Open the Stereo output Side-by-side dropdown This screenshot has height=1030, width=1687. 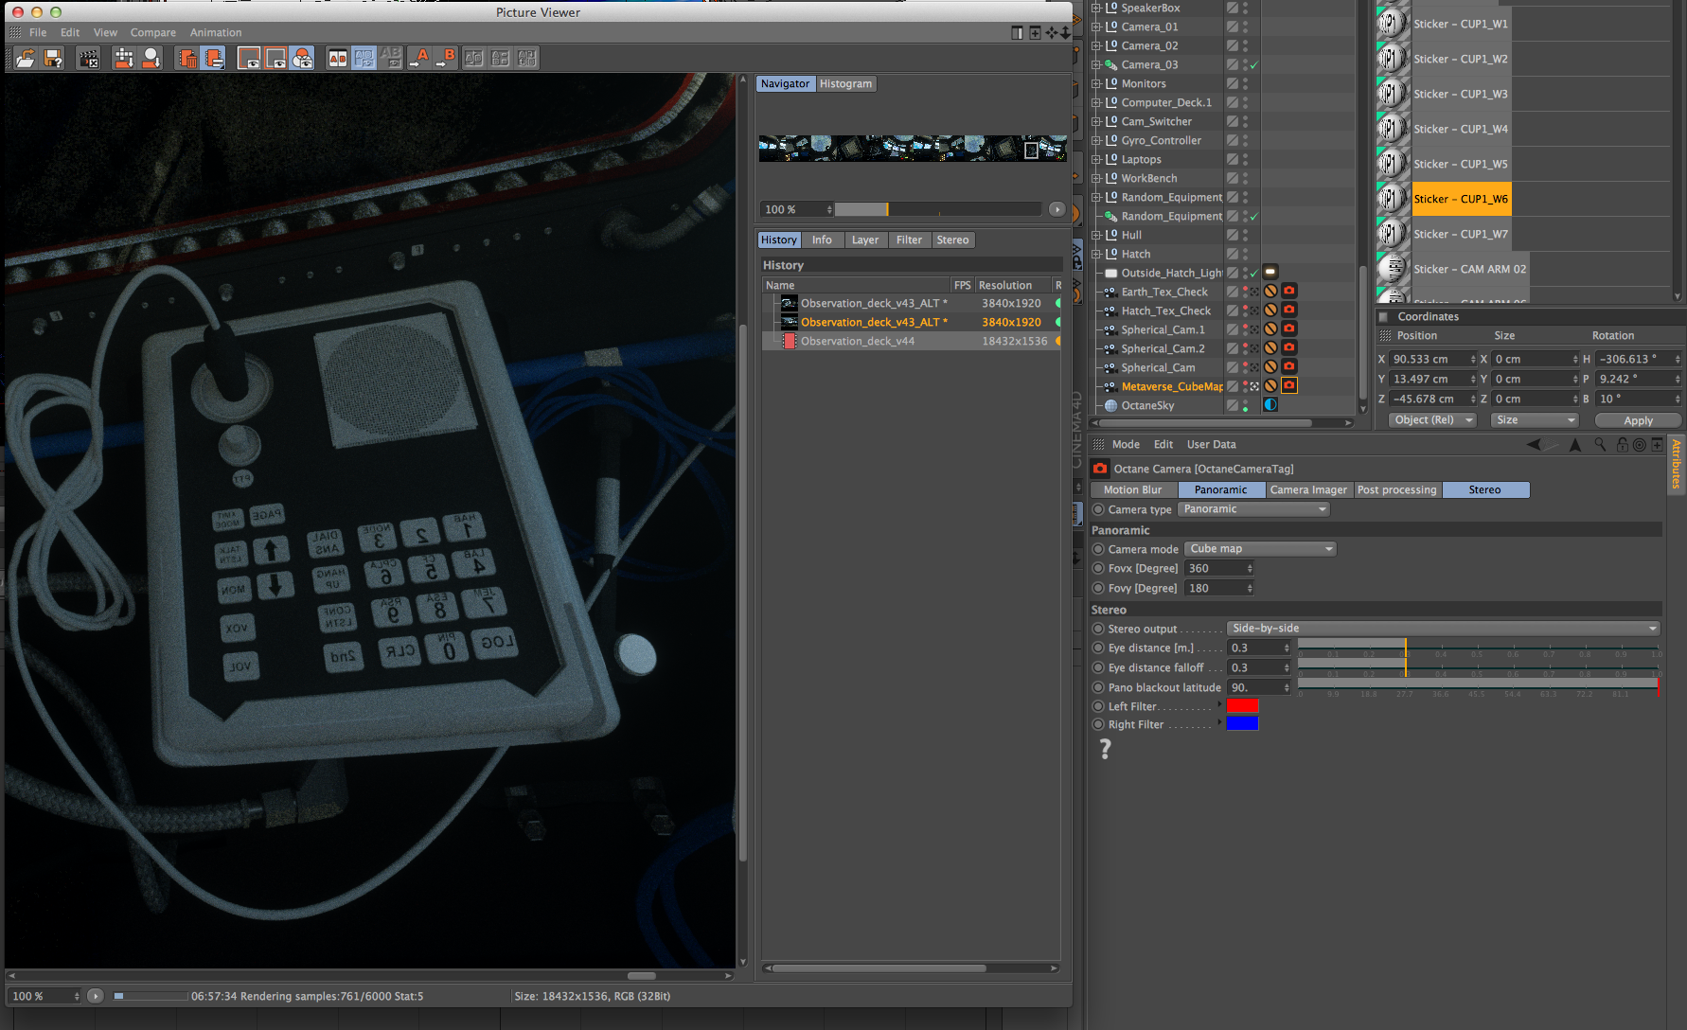(1444, 629)
